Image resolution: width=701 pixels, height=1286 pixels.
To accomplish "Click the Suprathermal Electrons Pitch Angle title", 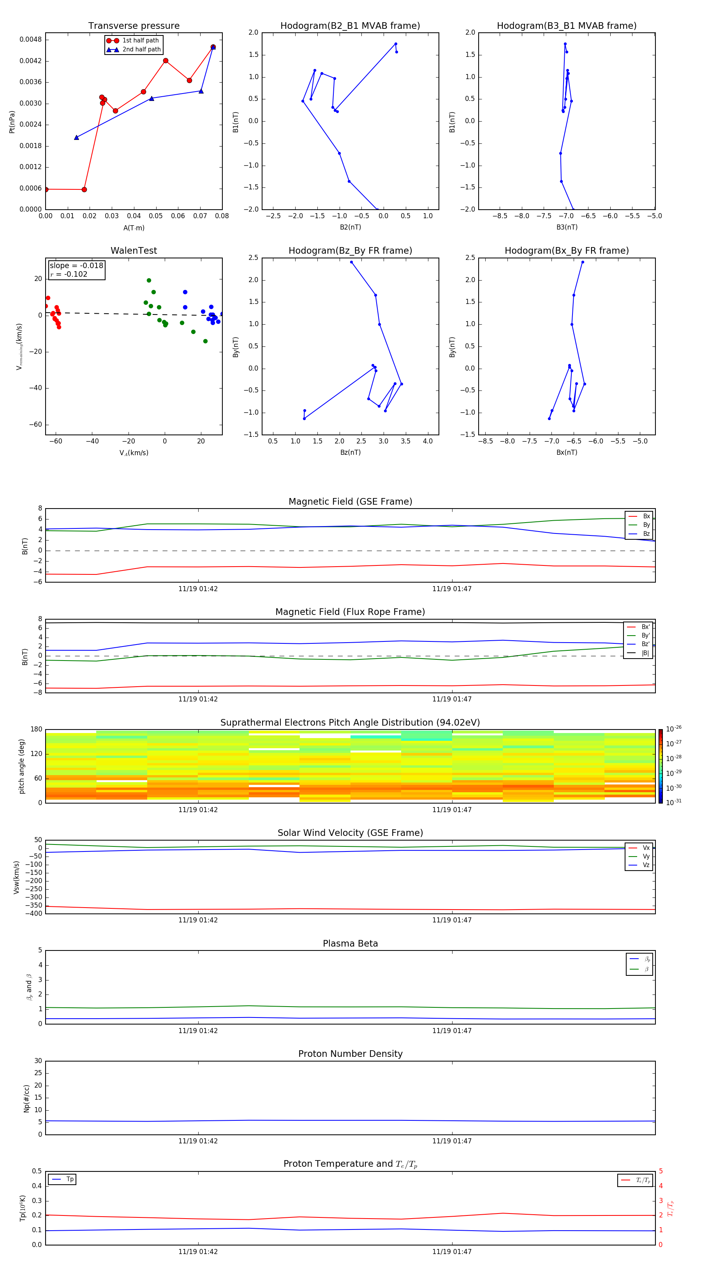I will [x=350, y=722].
